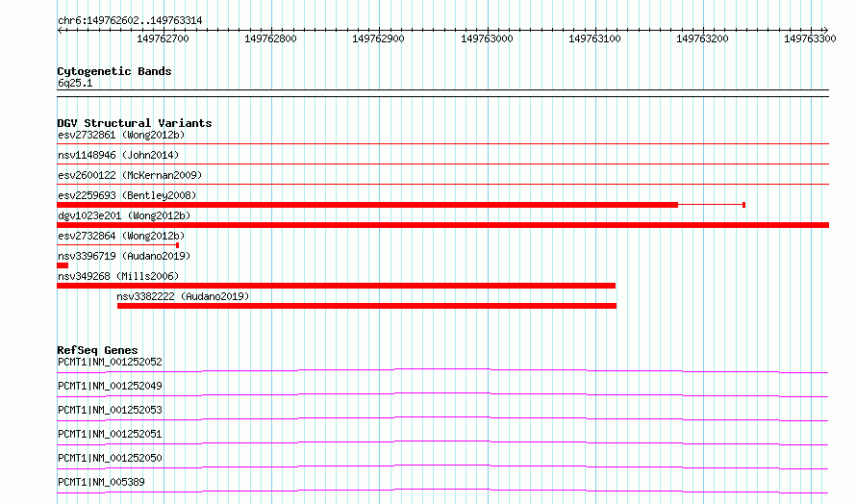
Task: Open variant esv2732861 (Wong2012b)
Action: [x=121, y=135]
